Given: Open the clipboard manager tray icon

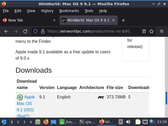Looking at the screenshot, I should [138, 122].
